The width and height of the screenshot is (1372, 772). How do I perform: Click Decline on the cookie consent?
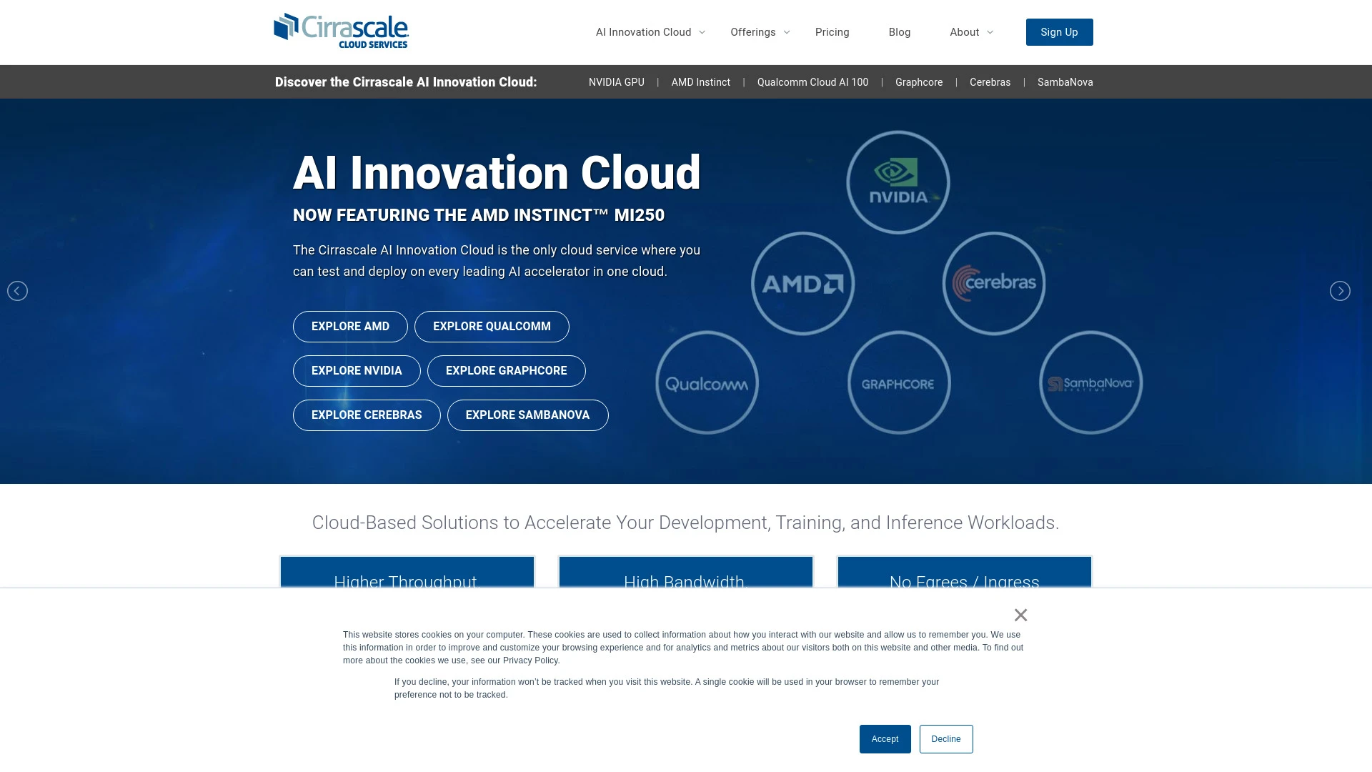(x=945, y=738)
